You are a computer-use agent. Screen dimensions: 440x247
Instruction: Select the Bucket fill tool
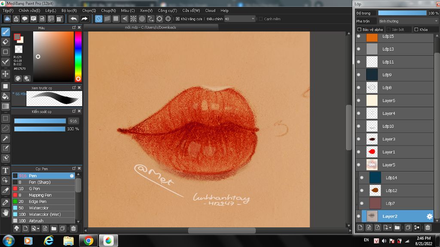6,96
